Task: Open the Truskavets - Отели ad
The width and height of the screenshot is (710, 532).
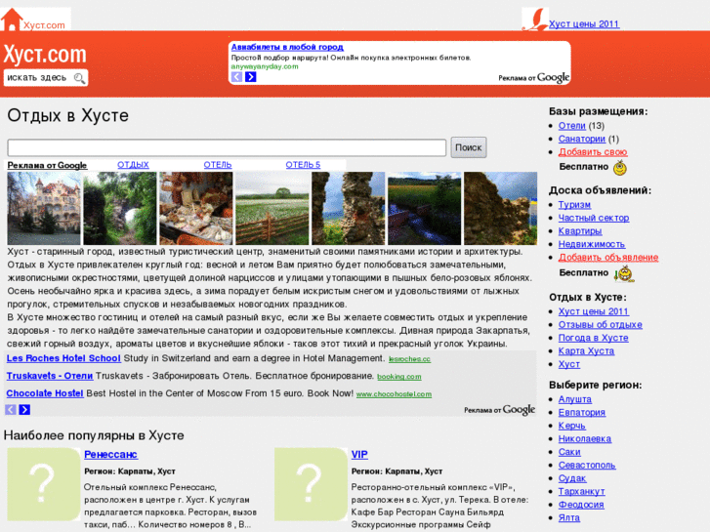Action: click(x=50, y=376)
